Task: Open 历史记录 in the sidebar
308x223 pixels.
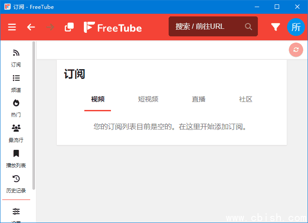Action: coord(16,184)
